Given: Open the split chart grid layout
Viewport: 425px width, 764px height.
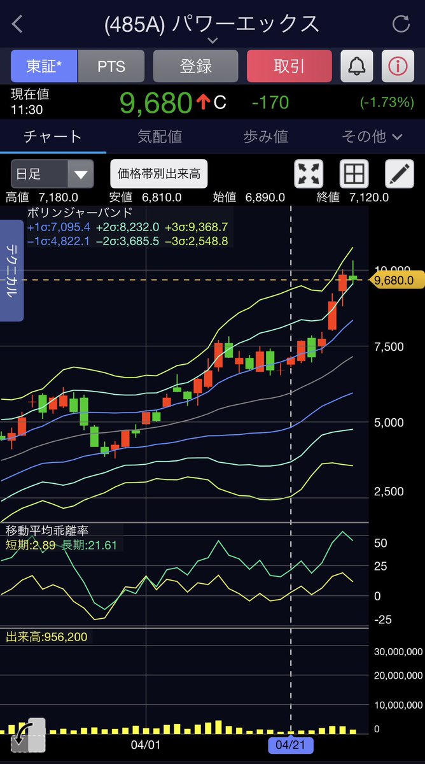Looking at the screenshot, I should (354, 173).
